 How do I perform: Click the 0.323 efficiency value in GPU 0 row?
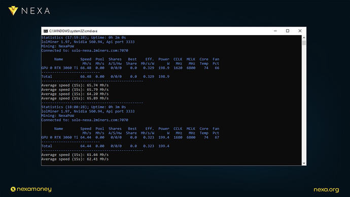click(x=149, y=138)
